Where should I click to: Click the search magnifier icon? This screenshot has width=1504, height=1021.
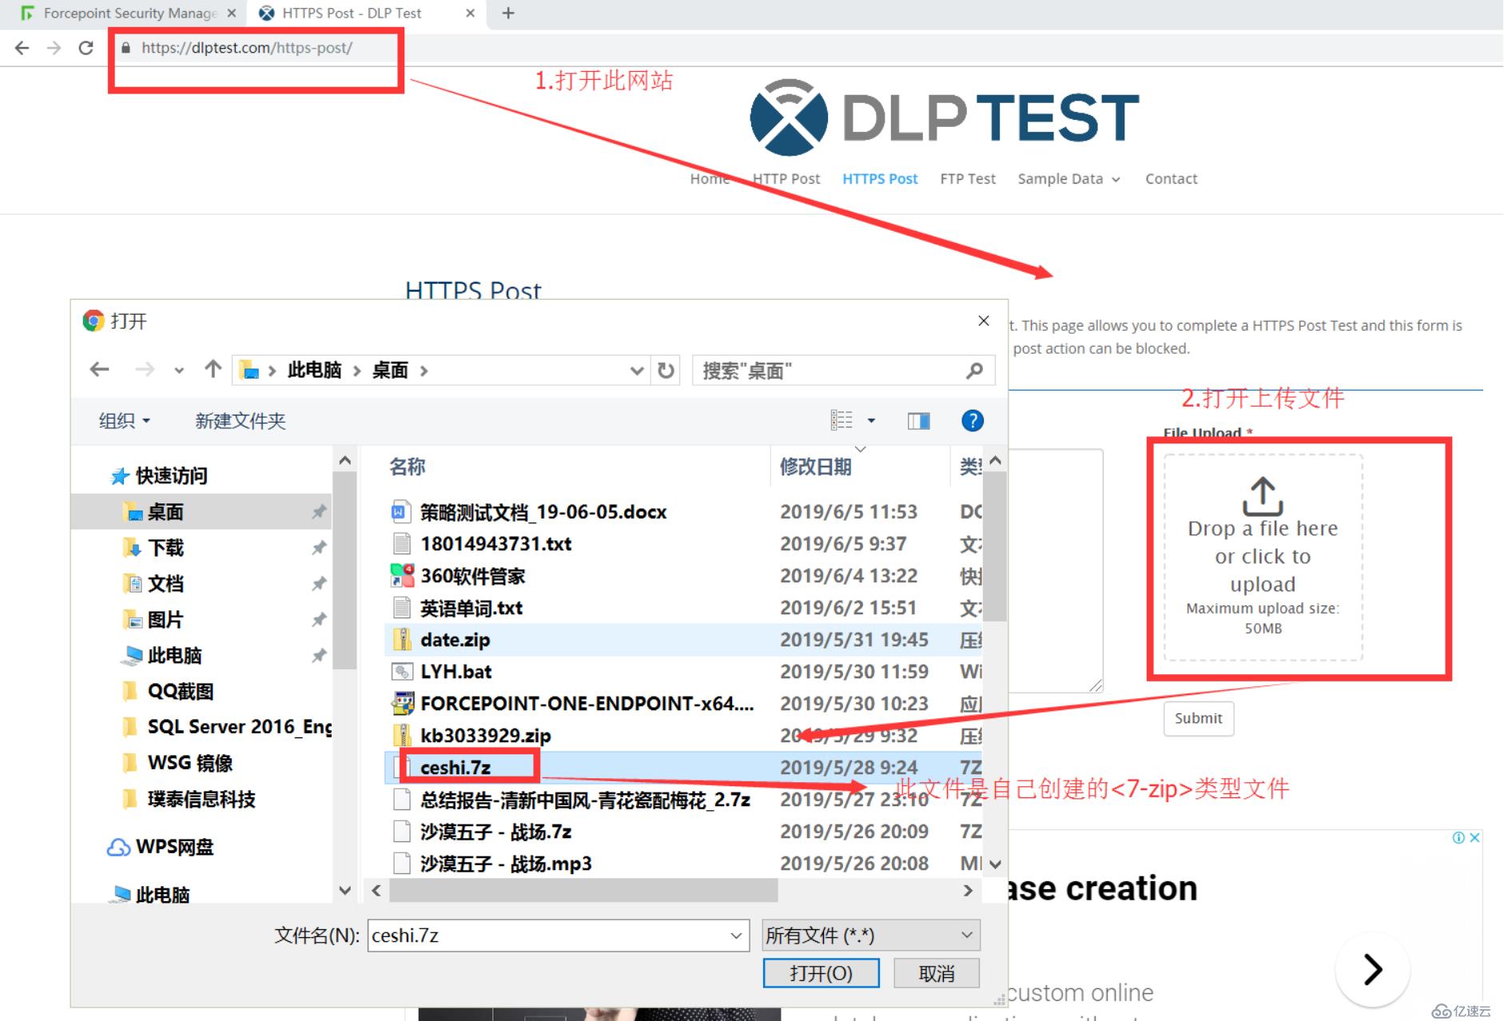[974, 371]
